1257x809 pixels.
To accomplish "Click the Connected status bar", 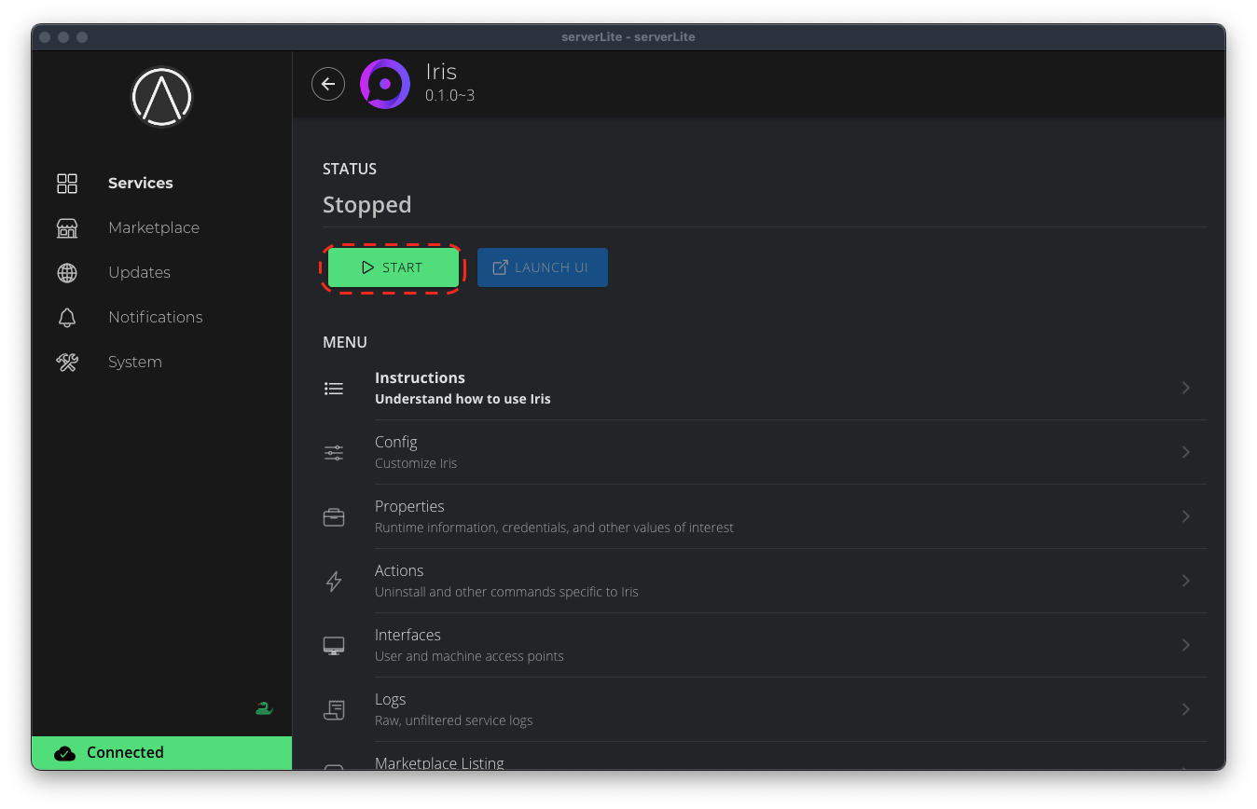I will point(161,752).
